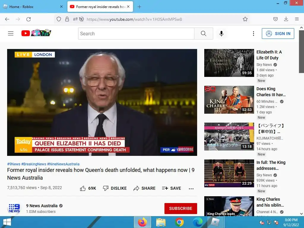This screenshot has width=304, height=228.
Task: Open File Explorer from the taskbar
Action: point(161,222)
